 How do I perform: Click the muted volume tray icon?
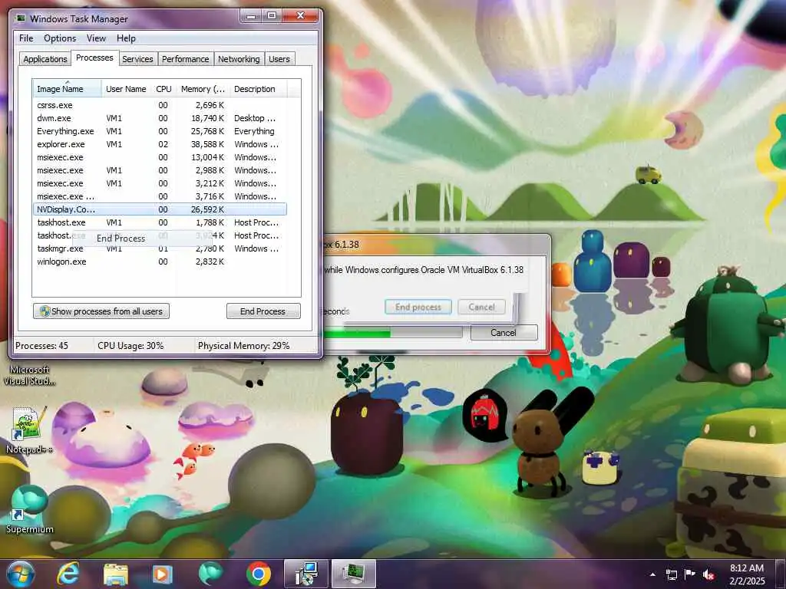[708, 574]
